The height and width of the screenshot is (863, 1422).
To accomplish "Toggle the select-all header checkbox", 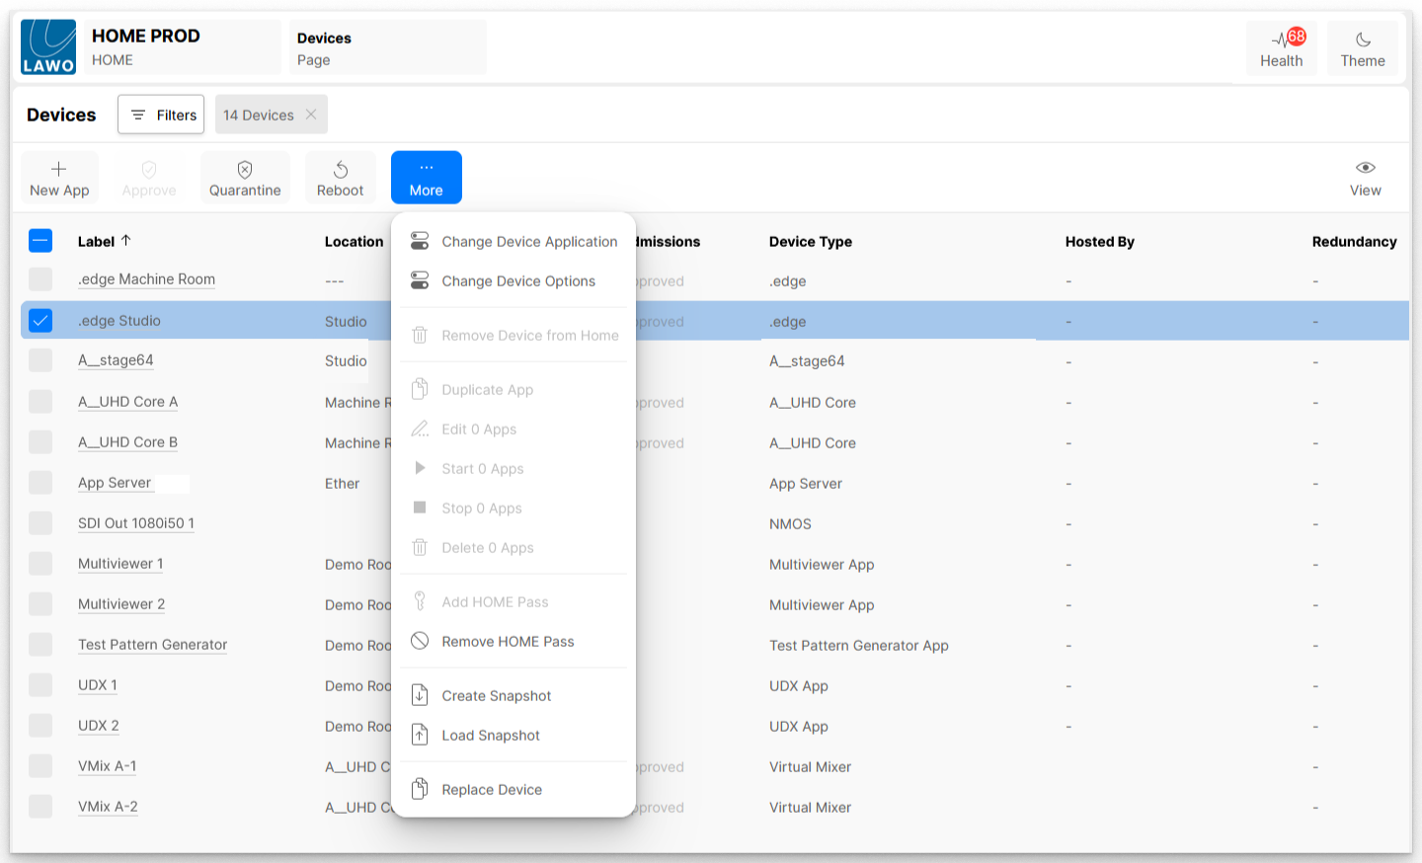I will pyautogui.click(x=40, y=241).
